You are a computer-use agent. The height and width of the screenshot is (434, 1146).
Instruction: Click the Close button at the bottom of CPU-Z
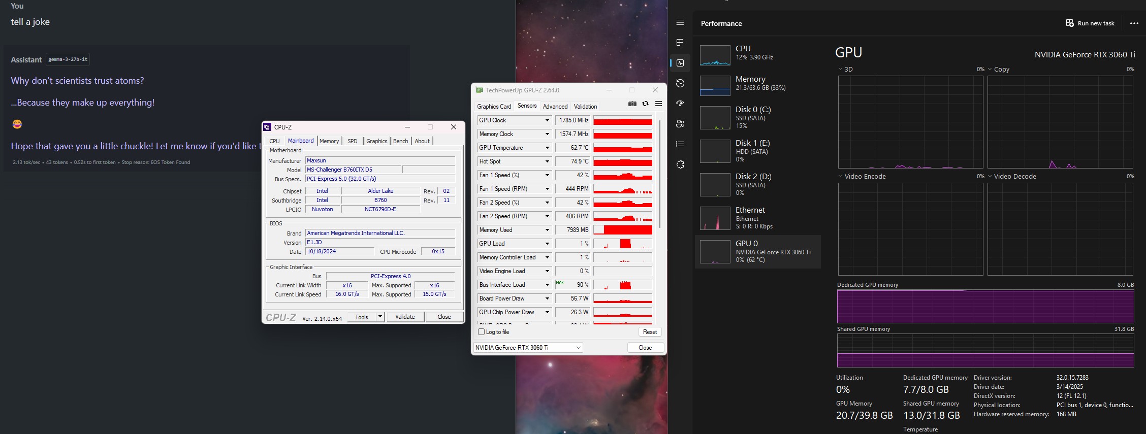[x=444, y=317]
